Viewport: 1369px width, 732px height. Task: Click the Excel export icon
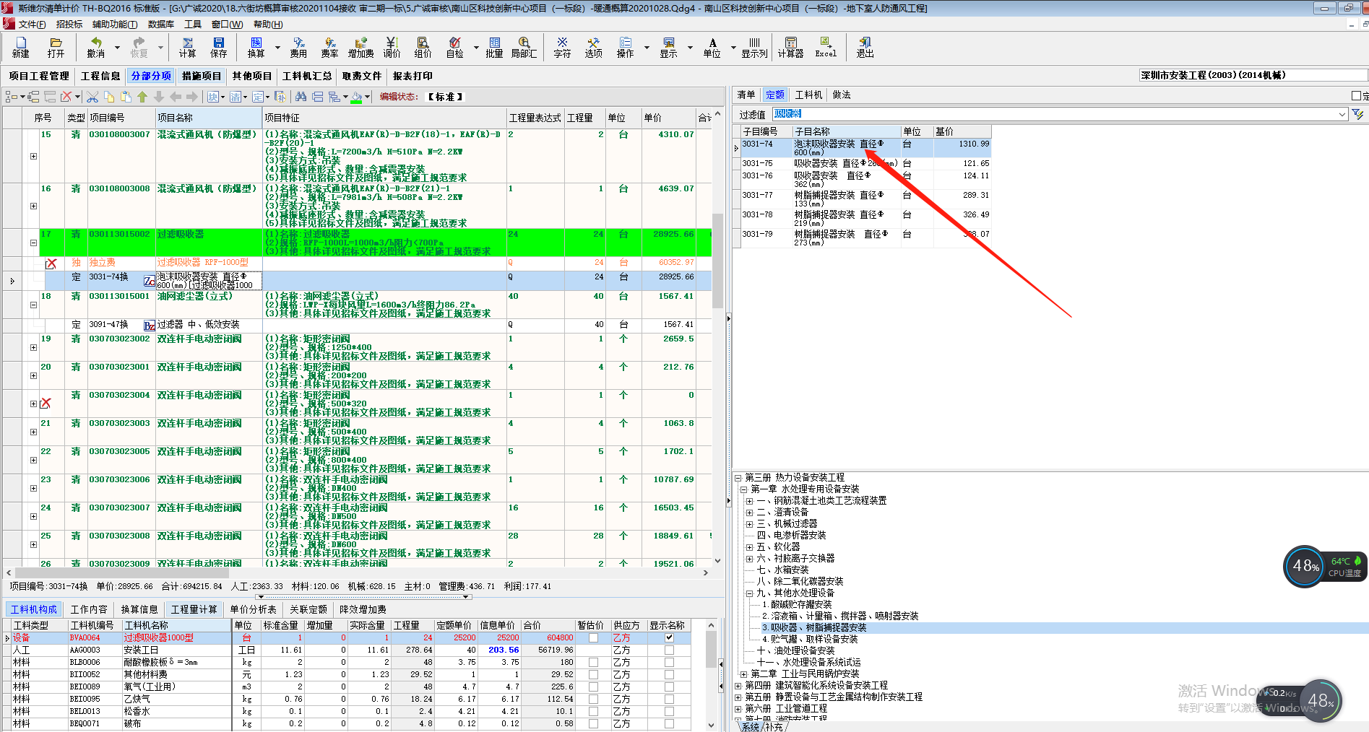(825, 48)
